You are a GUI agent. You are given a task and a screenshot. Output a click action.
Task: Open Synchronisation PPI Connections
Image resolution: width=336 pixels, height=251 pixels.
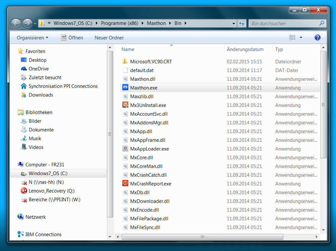tap(63, 86)
